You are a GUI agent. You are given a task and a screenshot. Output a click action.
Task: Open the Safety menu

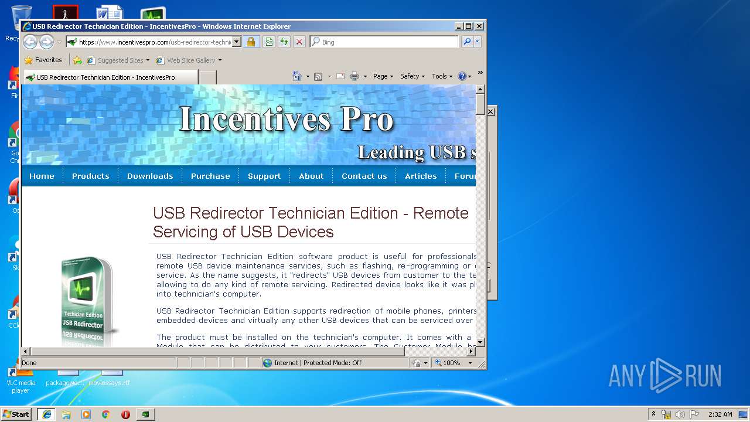point(412,76)
